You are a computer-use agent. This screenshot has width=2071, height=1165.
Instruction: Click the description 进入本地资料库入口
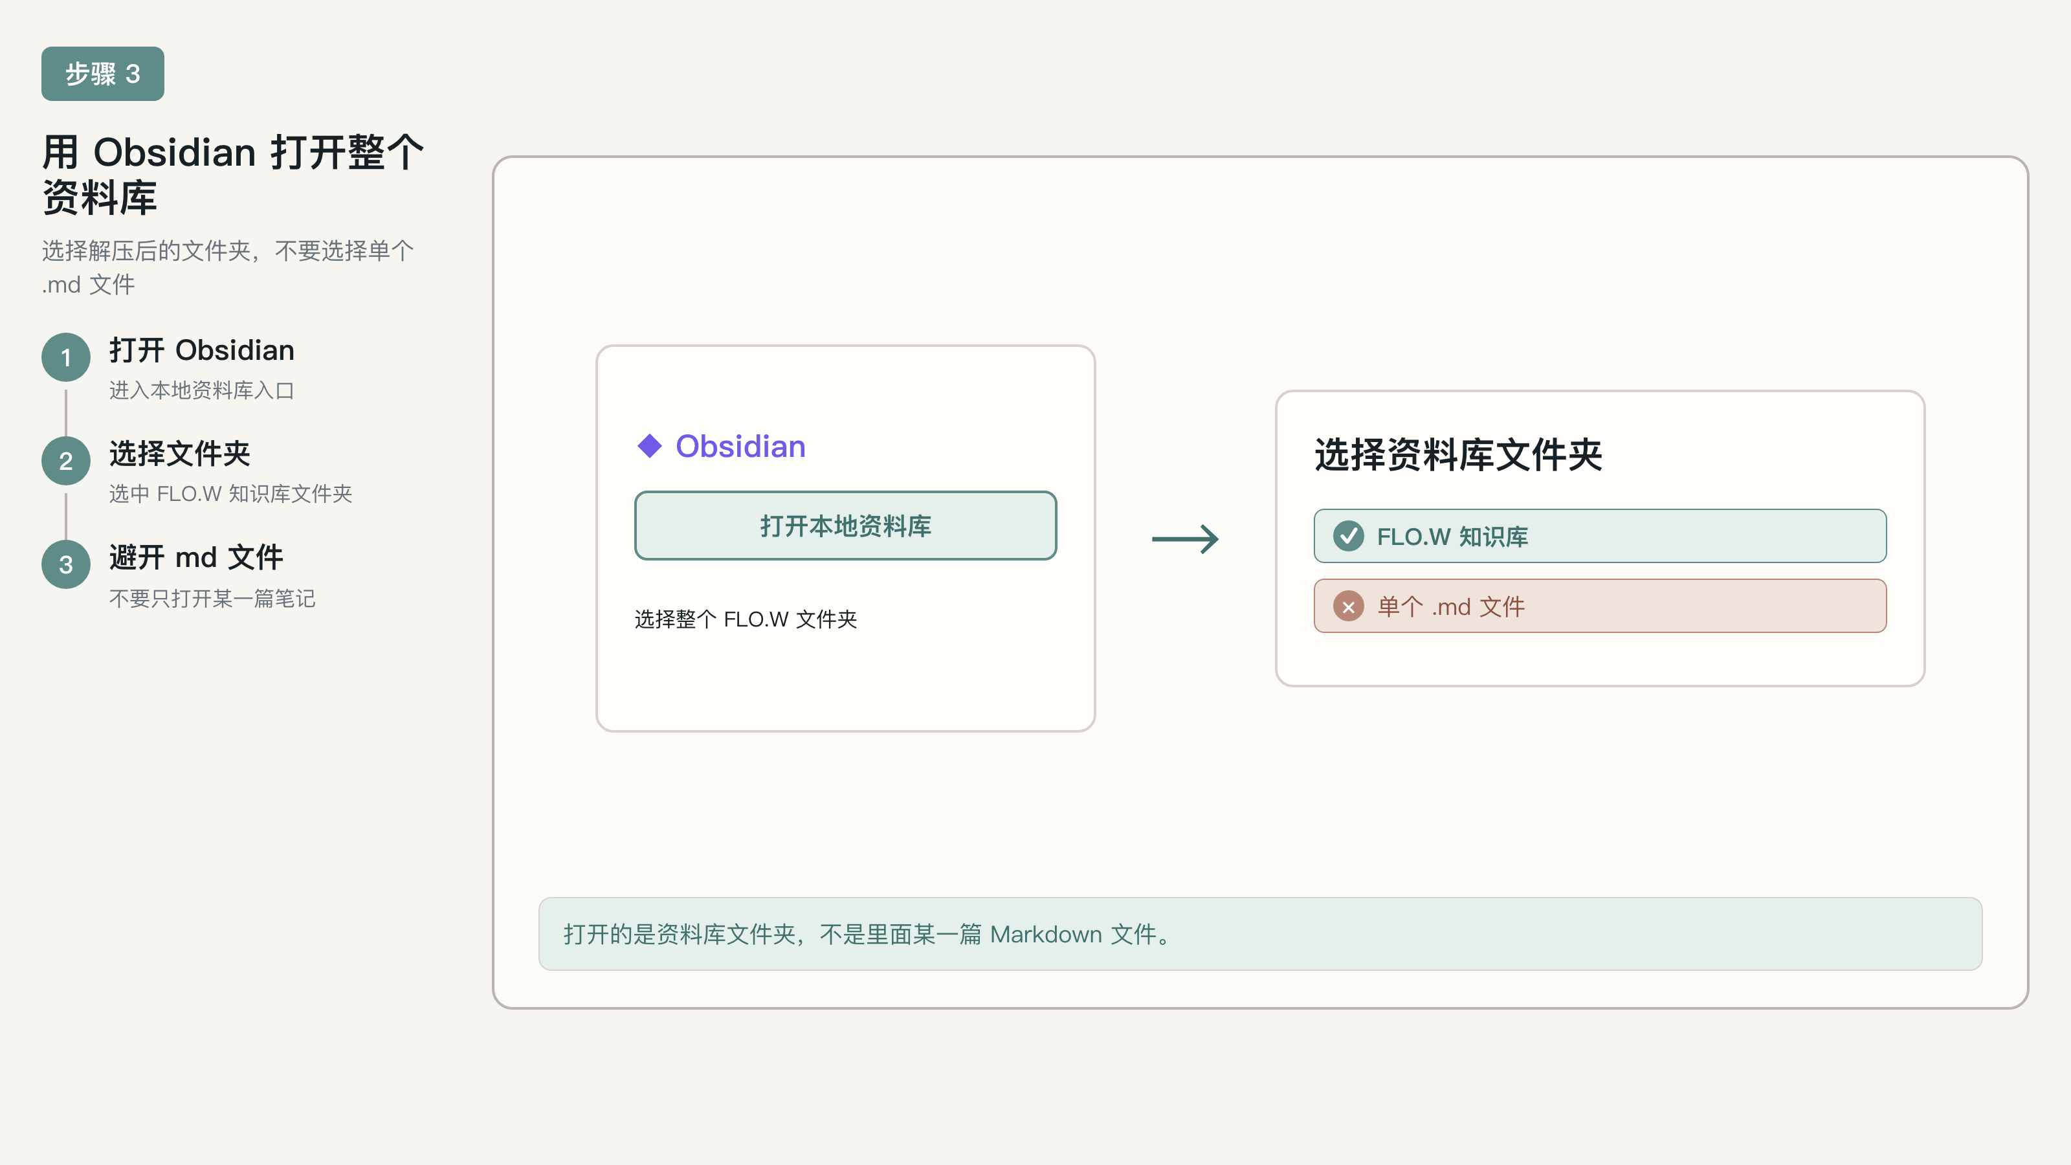(202, 391)
